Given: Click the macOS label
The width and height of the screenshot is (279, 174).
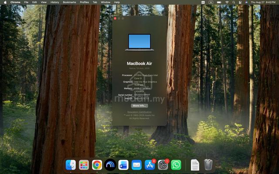Looking at the screenshot, I should [x=129, y=98].
